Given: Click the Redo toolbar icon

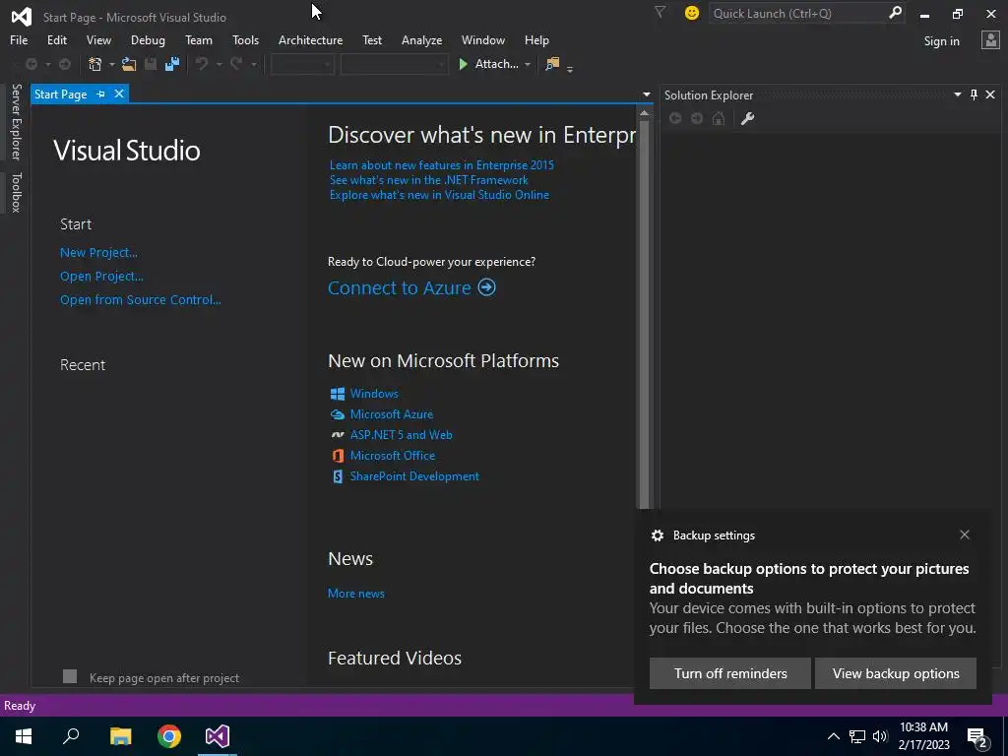Looking at the screenshot, I should pyautogui.click(x=236, y=64).
